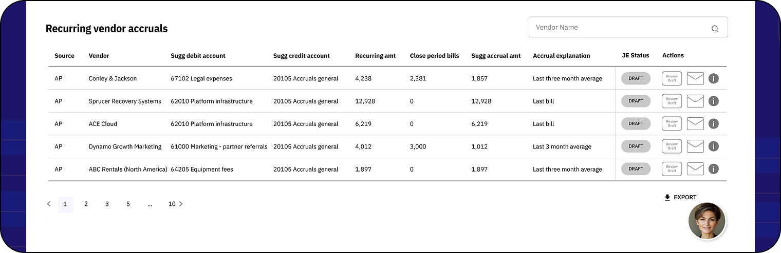Viewport: 781px width, 253px height.
Task: Open the assistant avatar photo
Action: pos(706,221)
